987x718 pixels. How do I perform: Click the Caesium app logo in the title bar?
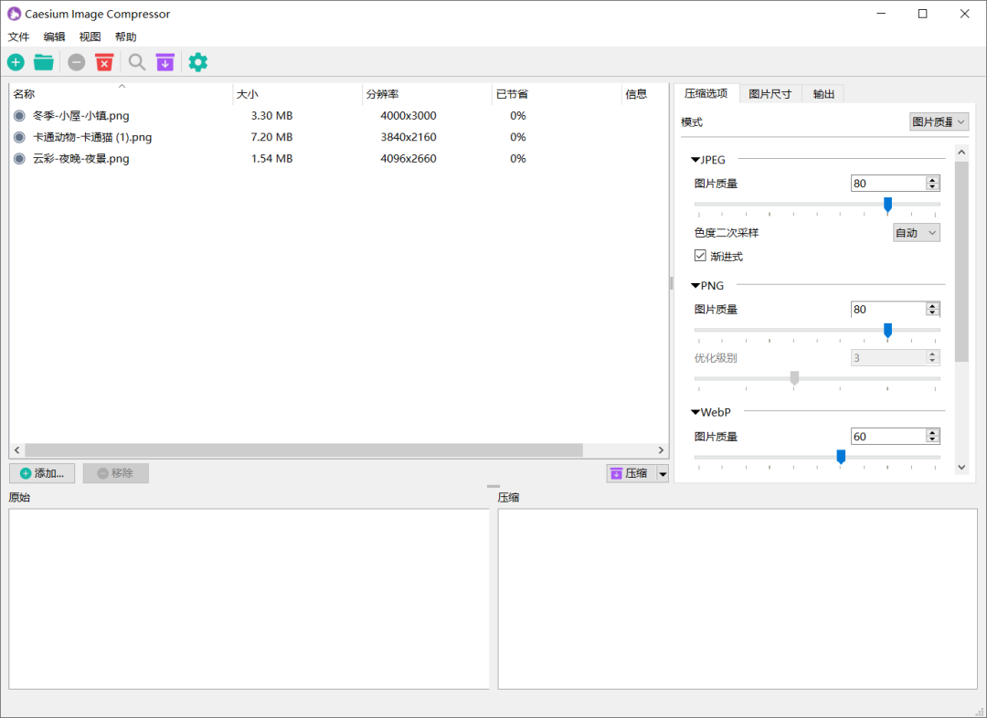pos(14,14)
